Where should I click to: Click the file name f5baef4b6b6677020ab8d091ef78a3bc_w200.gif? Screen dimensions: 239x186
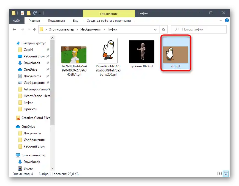(x=108, y=70)
